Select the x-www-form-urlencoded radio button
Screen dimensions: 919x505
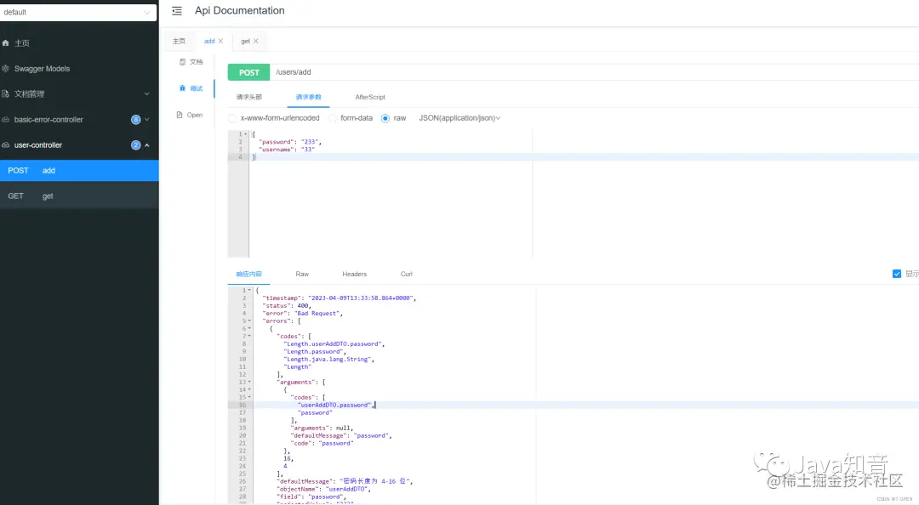[232, 118]
